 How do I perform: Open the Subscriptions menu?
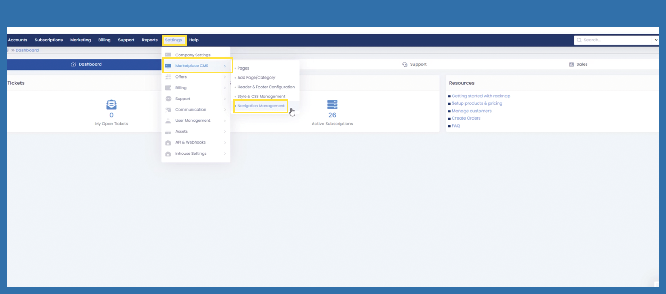click(x=49, y=40)
